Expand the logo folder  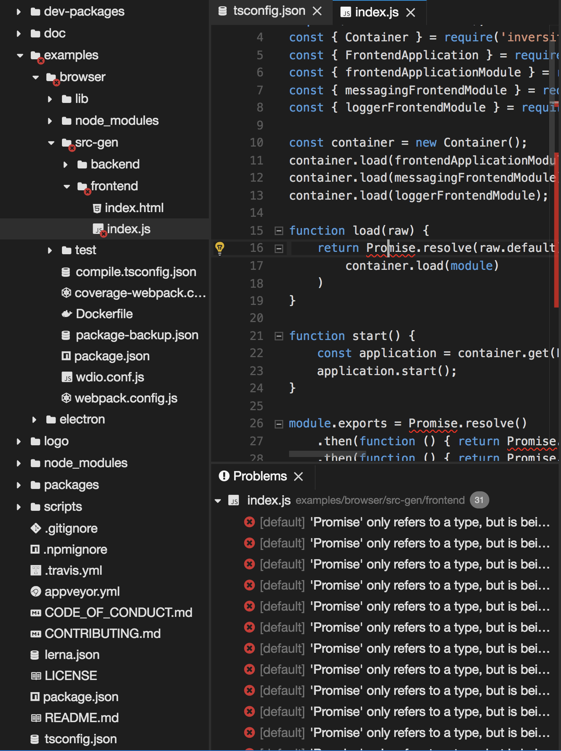(x=19, y=441)
